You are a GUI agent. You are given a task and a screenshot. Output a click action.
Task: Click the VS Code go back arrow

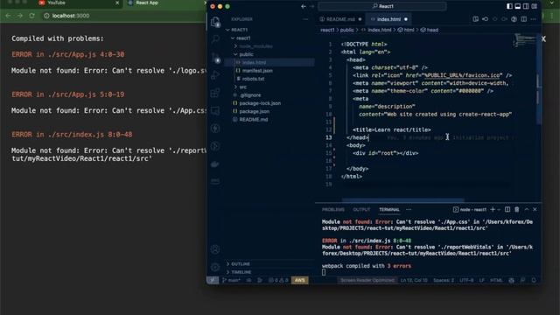[304, 6]
